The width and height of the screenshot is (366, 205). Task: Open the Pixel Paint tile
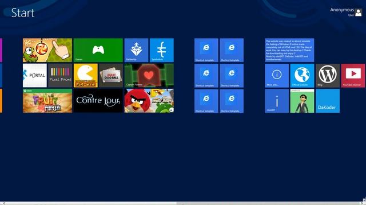60,76
